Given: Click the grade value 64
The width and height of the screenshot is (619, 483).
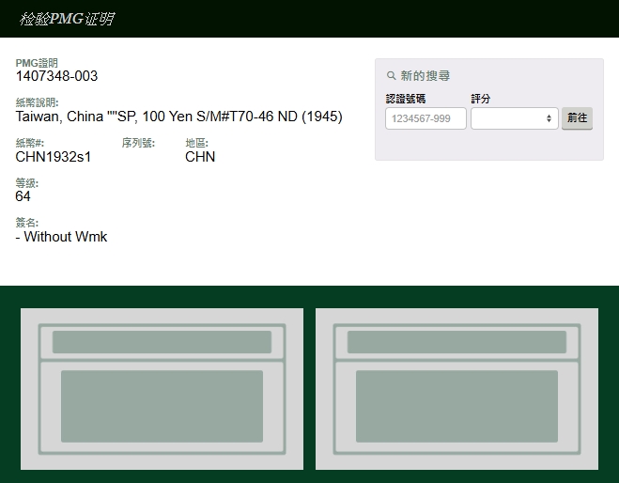Looking at the screenshot, I should pos(23,196).
